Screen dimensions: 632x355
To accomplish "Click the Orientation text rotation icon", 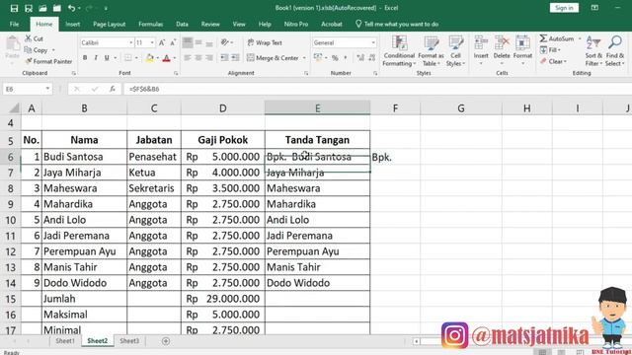I will [225, 42].
